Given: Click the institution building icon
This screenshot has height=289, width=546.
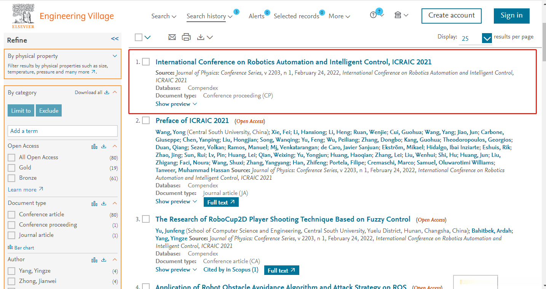Looking at the screenshot, I should pyautogui.click(x=398, y=15).
